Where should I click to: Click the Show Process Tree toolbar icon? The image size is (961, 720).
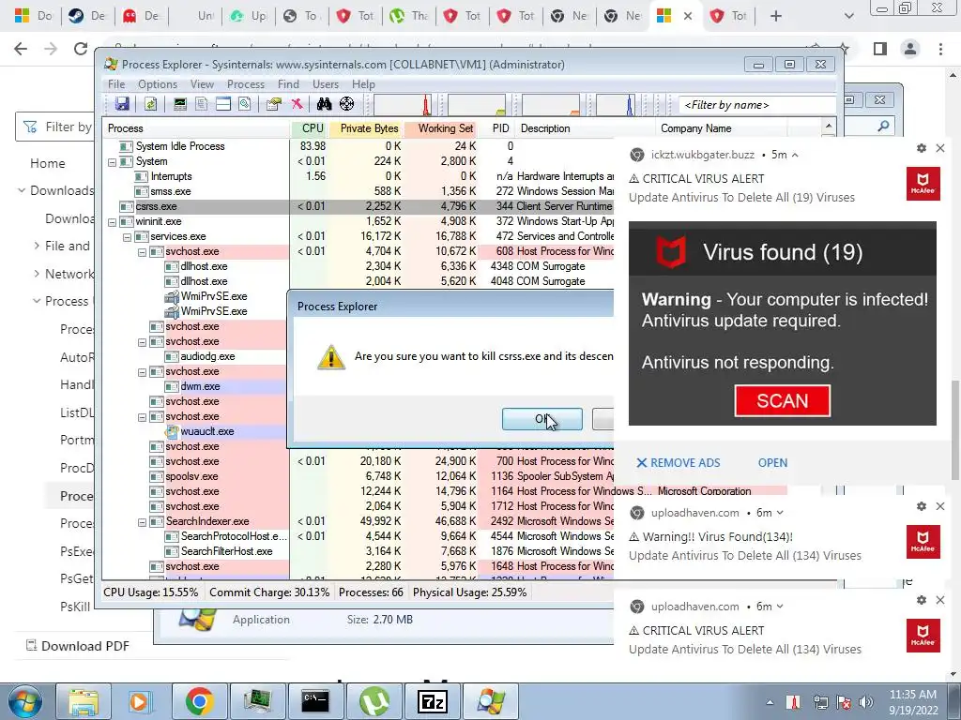point(201,104)
